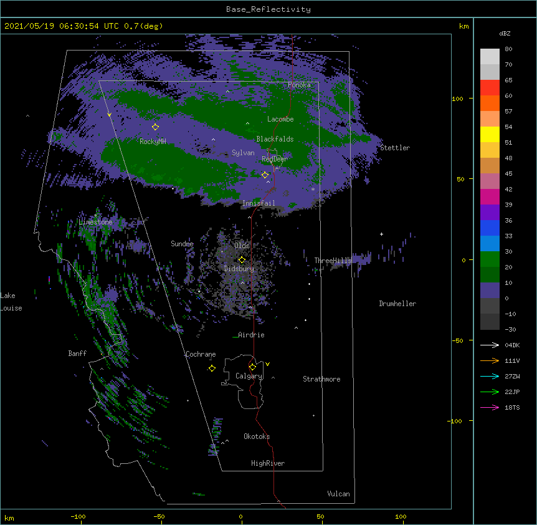Screen dimensions: 537x525
Task: Select the yellow diamond marker above RockyMH
Action: (x=155, y=127)
